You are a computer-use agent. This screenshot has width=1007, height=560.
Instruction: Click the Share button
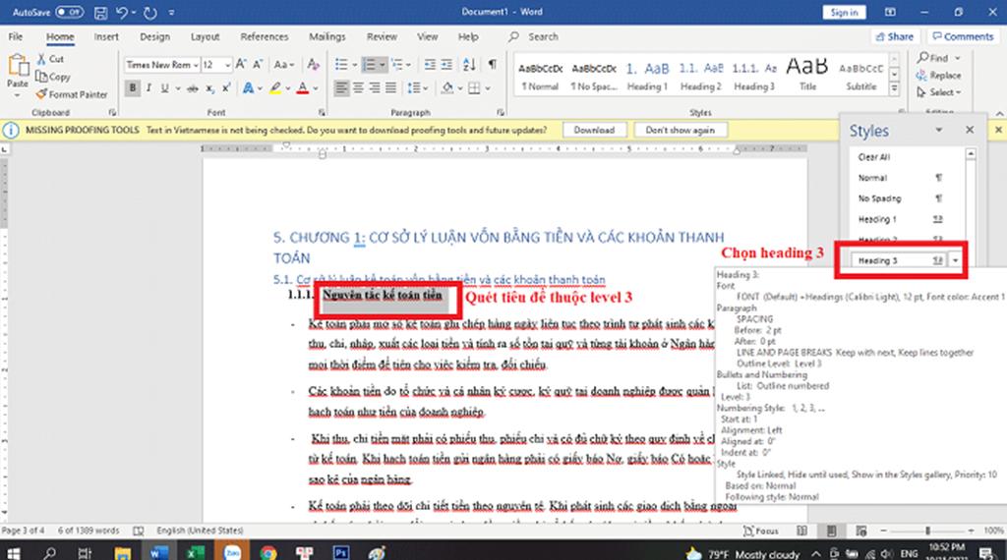(895, 36)
